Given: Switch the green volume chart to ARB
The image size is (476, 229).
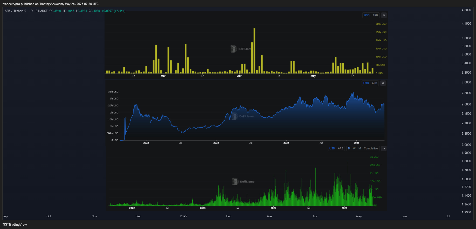Looking at the screenshot, I should (341, 148).
